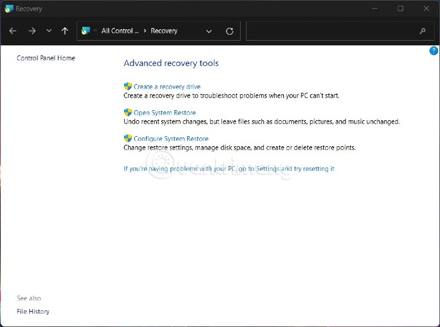Click shield icon beside Configure System Restore
This screenshot has height=327, width=440.
coord(128,138)
